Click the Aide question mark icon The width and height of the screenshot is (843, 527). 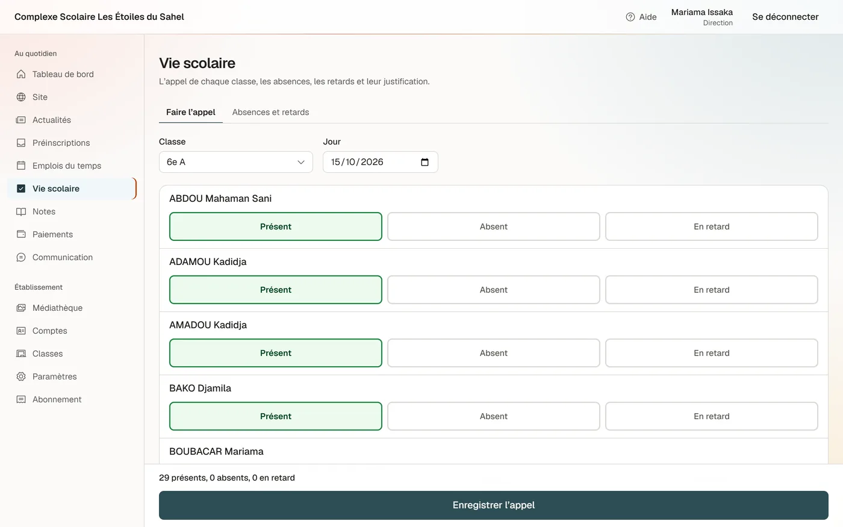pos(630,17)
